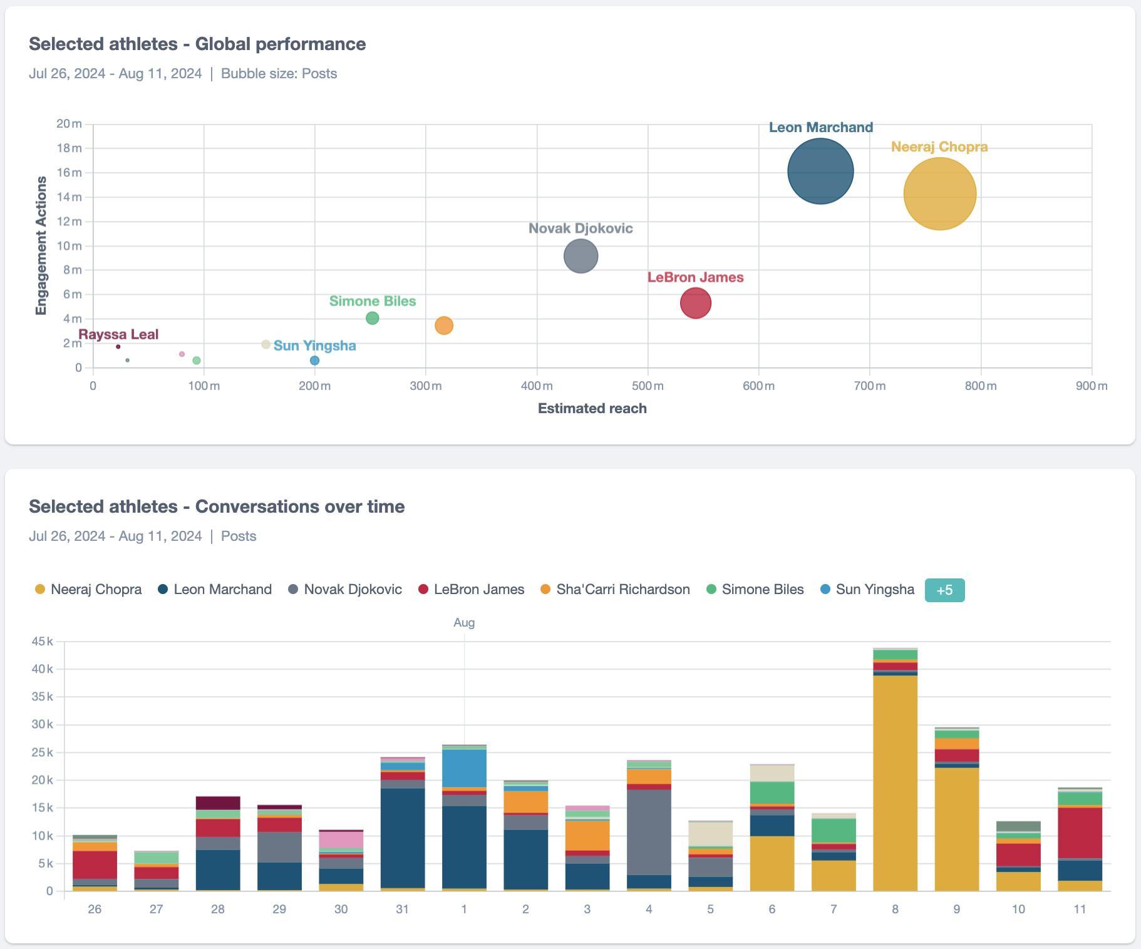Screen dimensions: 1141x949
Task: Toggle Sun Yingsha legend entry
Action: pos(867,590)
